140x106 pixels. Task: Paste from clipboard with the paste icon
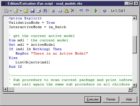click(66, 11)
